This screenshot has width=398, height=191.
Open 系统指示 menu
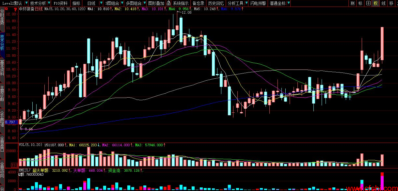pyautogui.click(x=181, y=3)
